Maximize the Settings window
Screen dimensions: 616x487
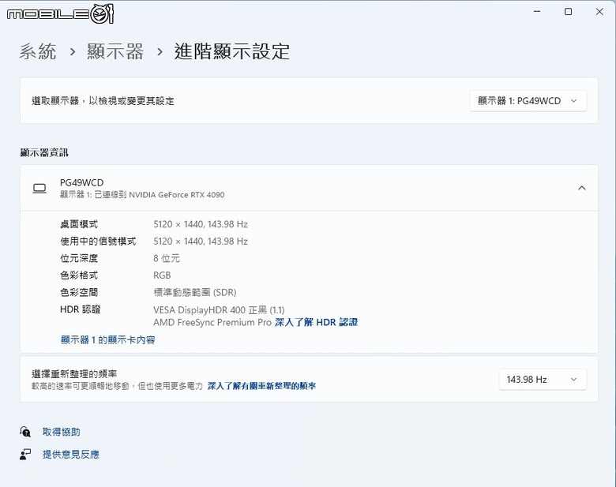pos(568,12)
